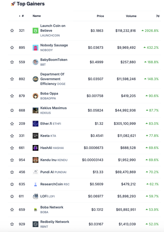Screen dimensions: 164x232
Task: Sort the table by 7d column header
Action: (158, 16)
